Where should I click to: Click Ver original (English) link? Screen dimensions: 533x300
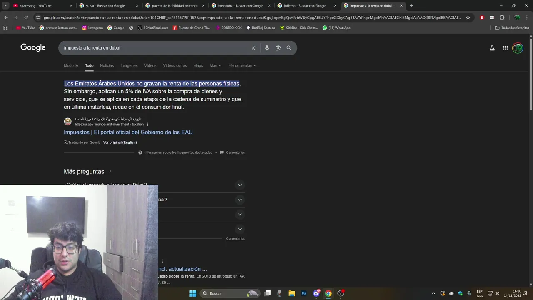(120, 142)
